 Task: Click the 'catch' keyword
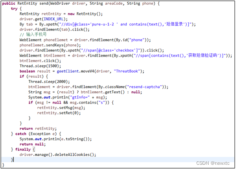(x=21, y=134)
